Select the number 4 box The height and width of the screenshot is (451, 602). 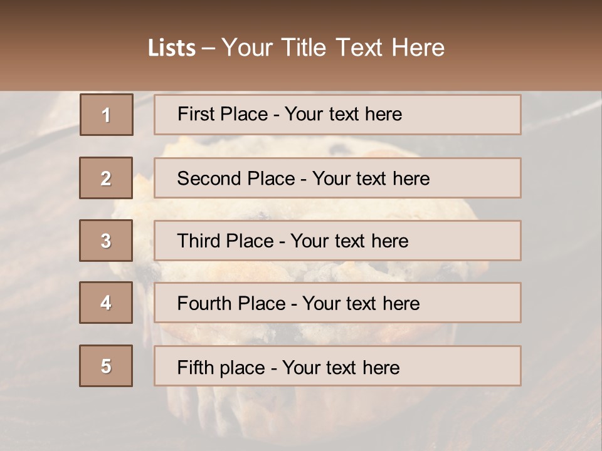pos(106,303)
